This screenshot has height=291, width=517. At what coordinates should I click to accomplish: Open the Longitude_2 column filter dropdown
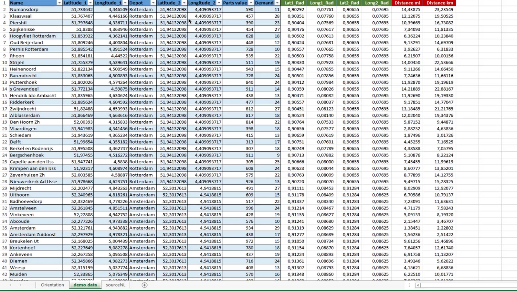pyautogui.click(x=219, y=3)
